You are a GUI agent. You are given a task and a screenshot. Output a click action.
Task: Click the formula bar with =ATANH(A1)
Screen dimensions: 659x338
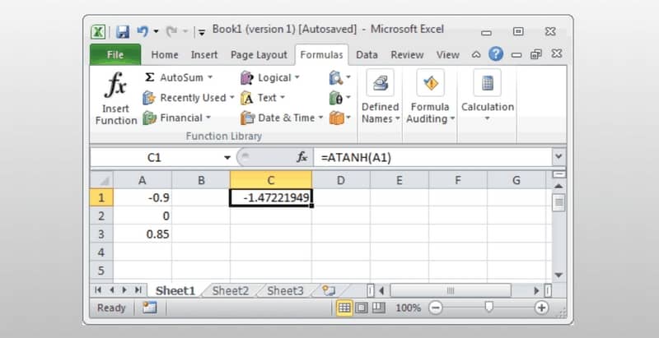click(x=432, y=158)
